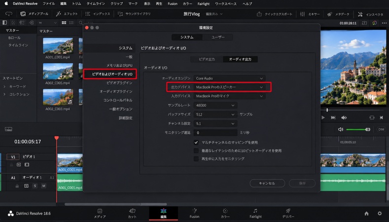Open the ファイル menu
This screenshot has width=389, height=222.
click(49, 4)
